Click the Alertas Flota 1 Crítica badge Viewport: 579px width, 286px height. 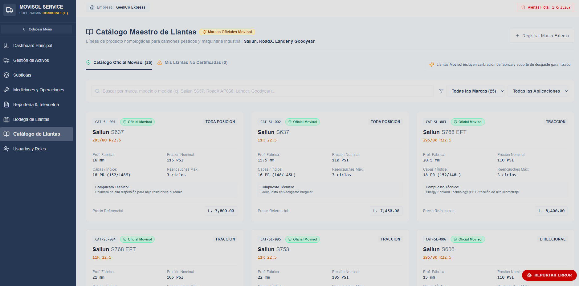tap(545, 7)
